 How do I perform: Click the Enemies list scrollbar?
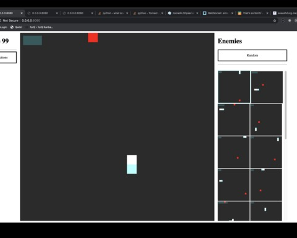[x=286, y=105]
